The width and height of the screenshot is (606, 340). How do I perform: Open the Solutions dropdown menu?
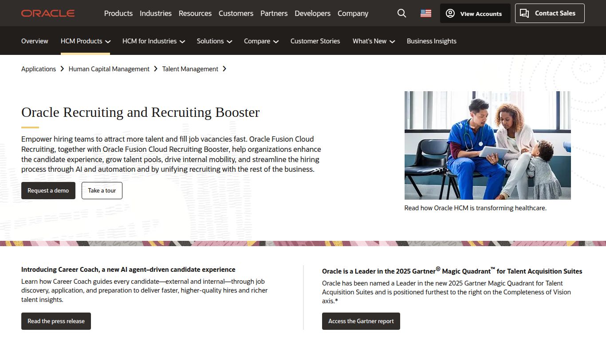[x=214, y=41]
